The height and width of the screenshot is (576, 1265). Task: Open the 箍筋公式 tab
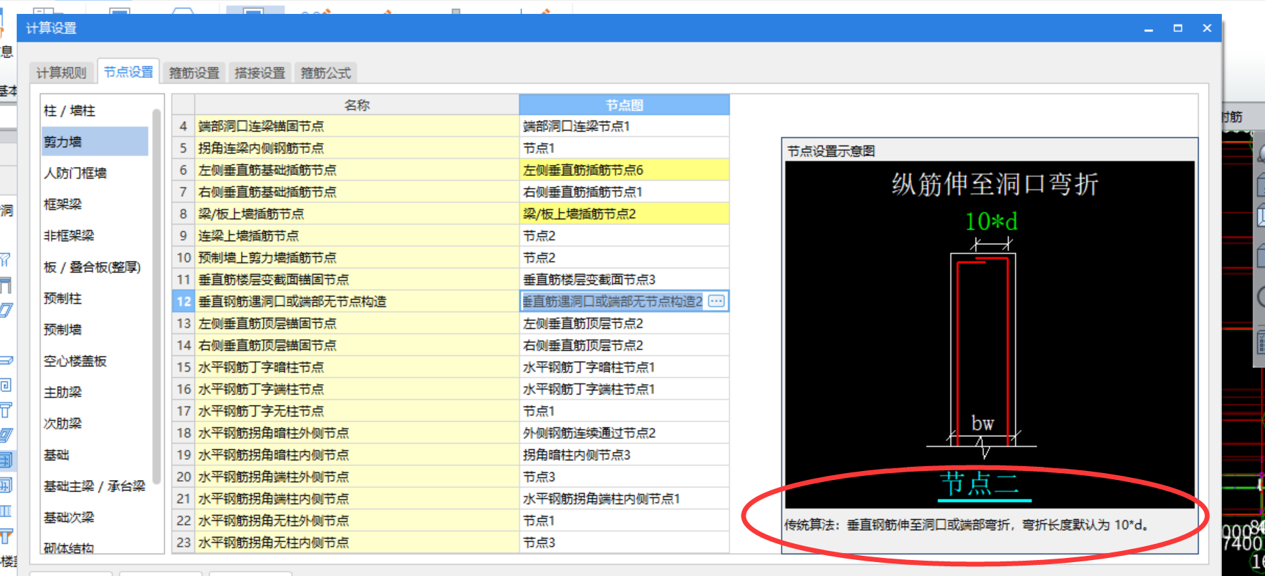coord(326,72)
